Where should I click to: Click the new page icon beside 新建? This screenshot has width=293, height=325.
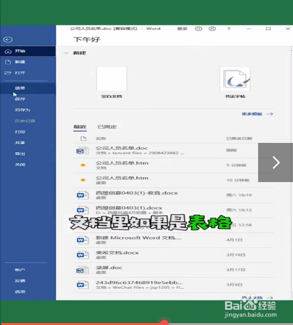(8, 62)
